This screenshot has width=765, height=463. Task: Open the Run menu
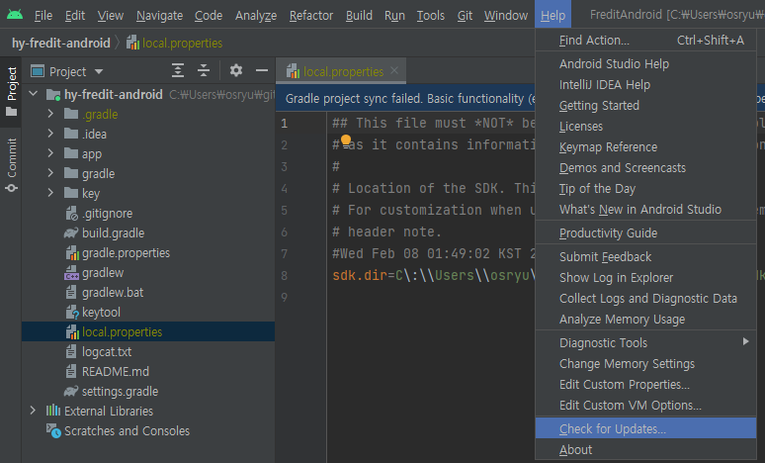[x=394, y=16]
